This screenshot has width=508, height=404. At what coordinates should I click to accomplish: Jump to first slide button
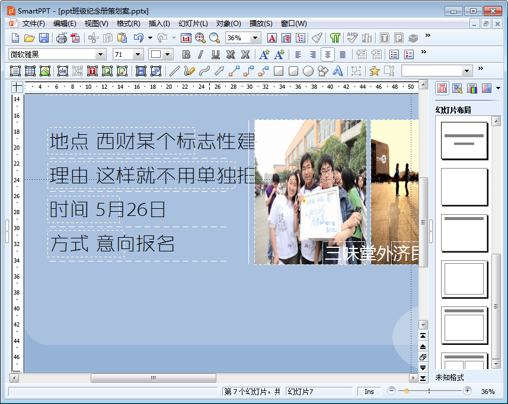(x=423, y=336)
